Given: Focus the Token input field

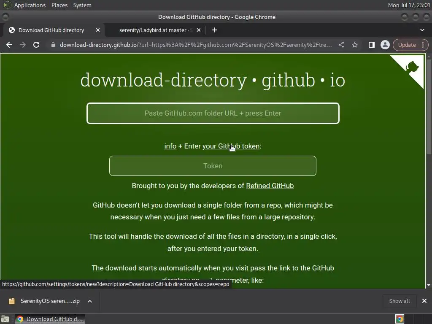Looking at the screenshot, I should coord(213,166).
